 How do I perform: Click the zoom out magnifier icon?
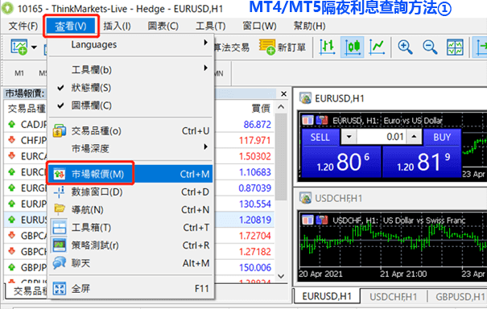430,47
